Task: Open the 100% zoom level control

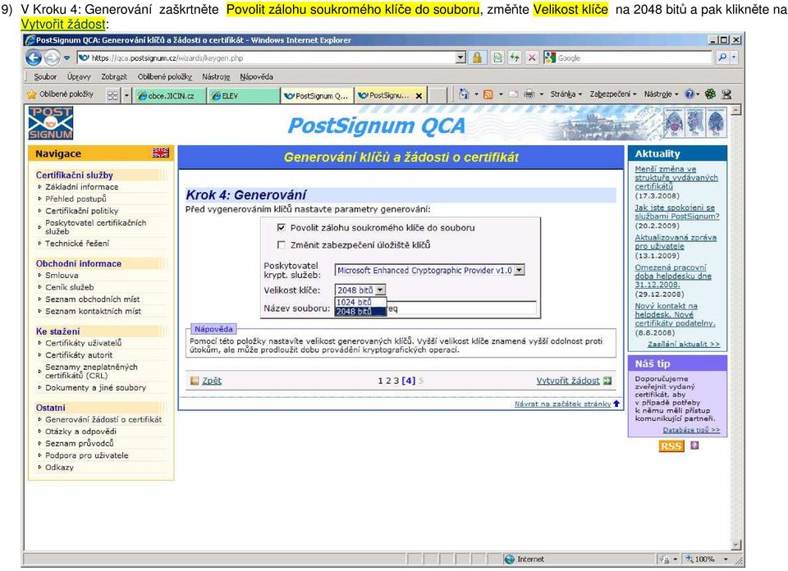Action: point(707,559)
